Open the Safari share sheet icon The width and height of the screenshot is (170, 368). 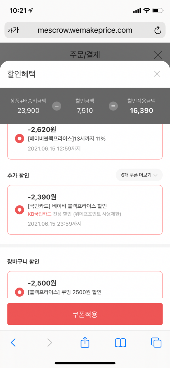85,342
